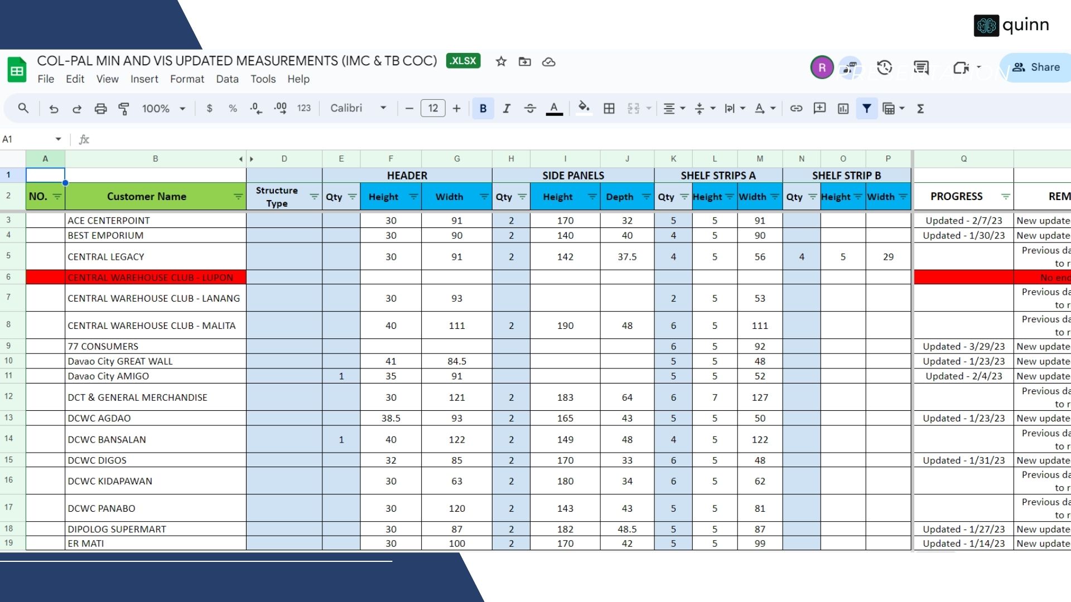
Task: Toggle bold formatting button
Action: click(483, 109)
